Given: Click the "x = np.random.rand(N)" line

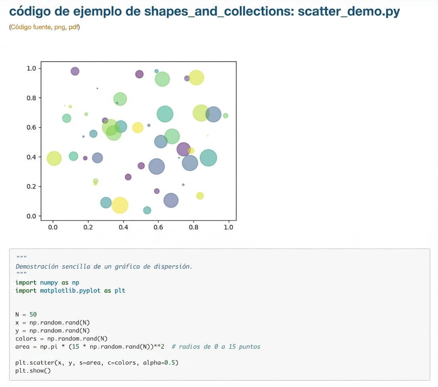Looking at the screenshot, I should click(x=52, y=322).
